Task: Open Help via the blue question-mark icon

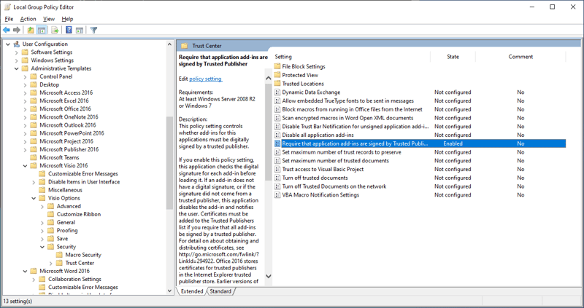Action: 69,30
